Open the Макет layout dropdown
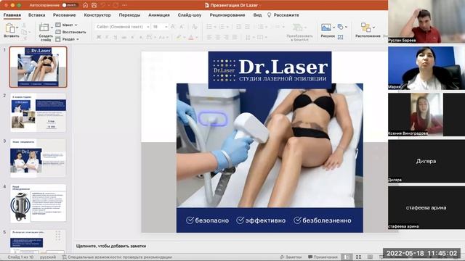465x261 pixels. tap(66, 25)
